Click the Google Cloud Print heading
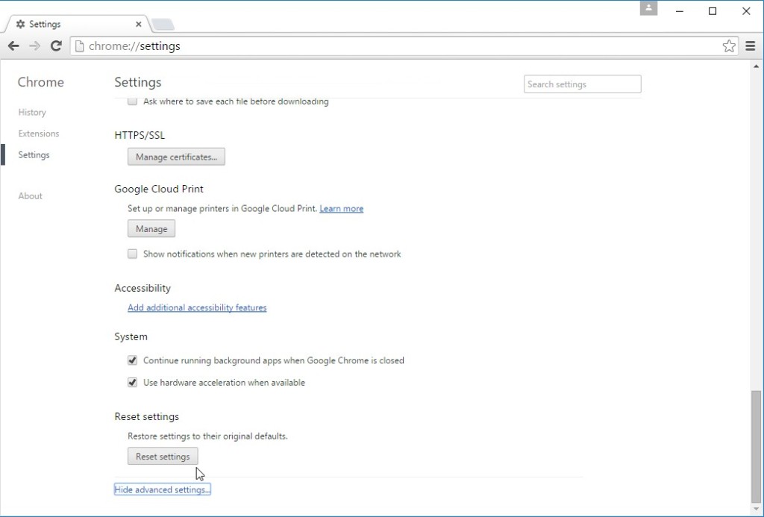This screenshot has height=517, width=764. pyautogui.click(x=159, y=189)
